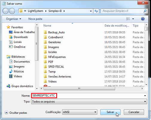Screen dimensions: 151x120
Task: Open the Organizar menu
Action: coord(13,19)
